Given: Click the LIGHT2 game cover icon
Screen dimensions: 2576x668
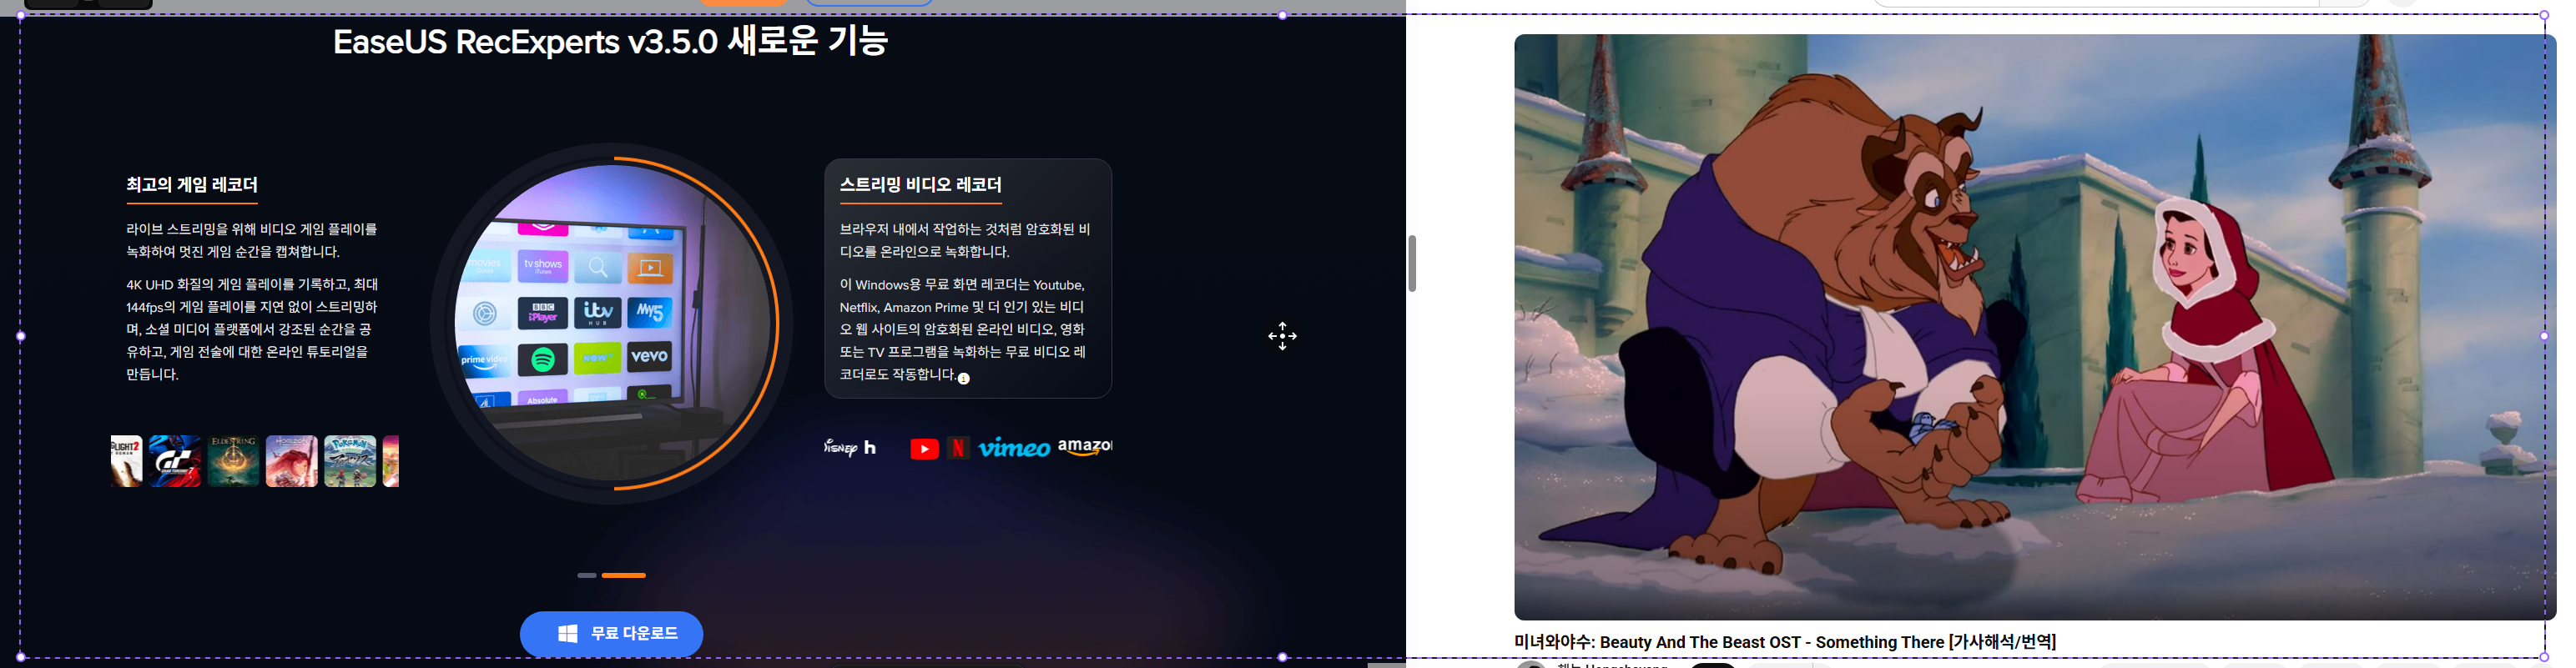Looking at the screenshot, I should coord(126,461).
